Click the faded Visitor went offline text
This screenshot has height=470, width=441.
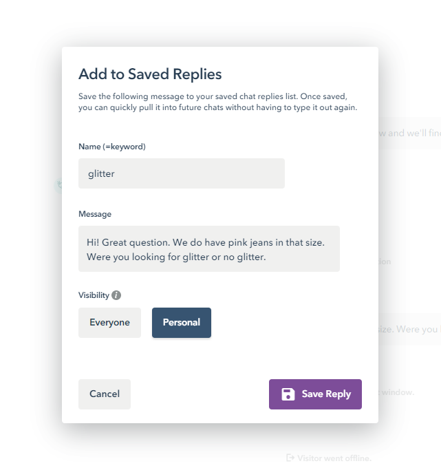click(334, 458)
